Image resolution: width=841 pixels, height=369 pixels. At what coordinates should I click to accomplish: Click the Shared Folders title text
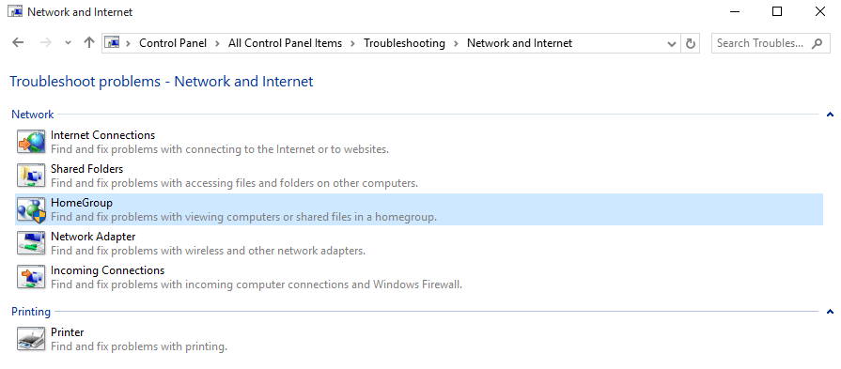point(86,169)
